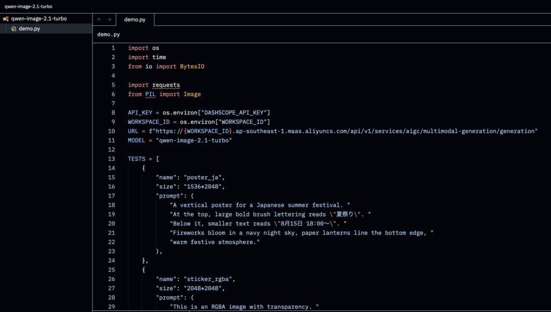Screen dimensions: 551x312
Task: Select the demo.py editor tab
Action: pyautogui.click(x=135, y=20)
